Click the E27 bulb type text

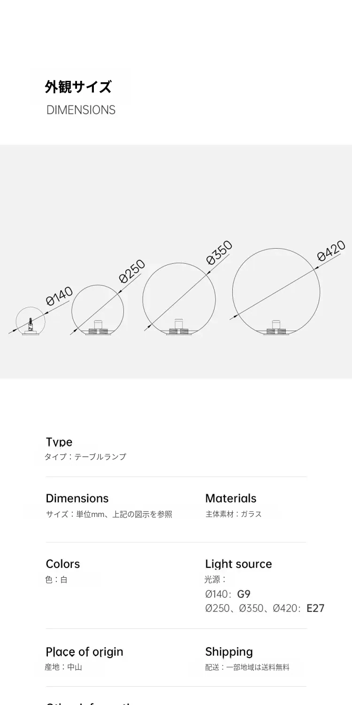coord(315,608)
